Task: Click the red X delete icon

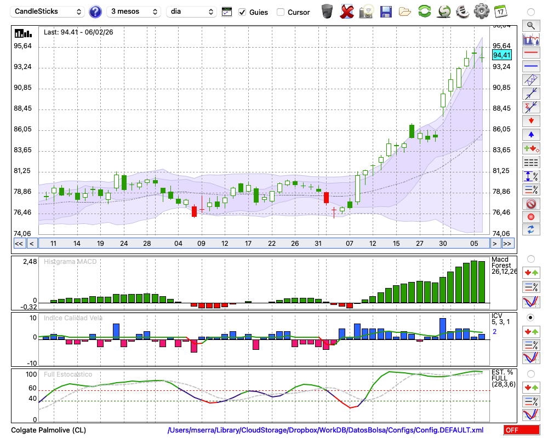Action: pyautogui.click(x=347, y=11)
